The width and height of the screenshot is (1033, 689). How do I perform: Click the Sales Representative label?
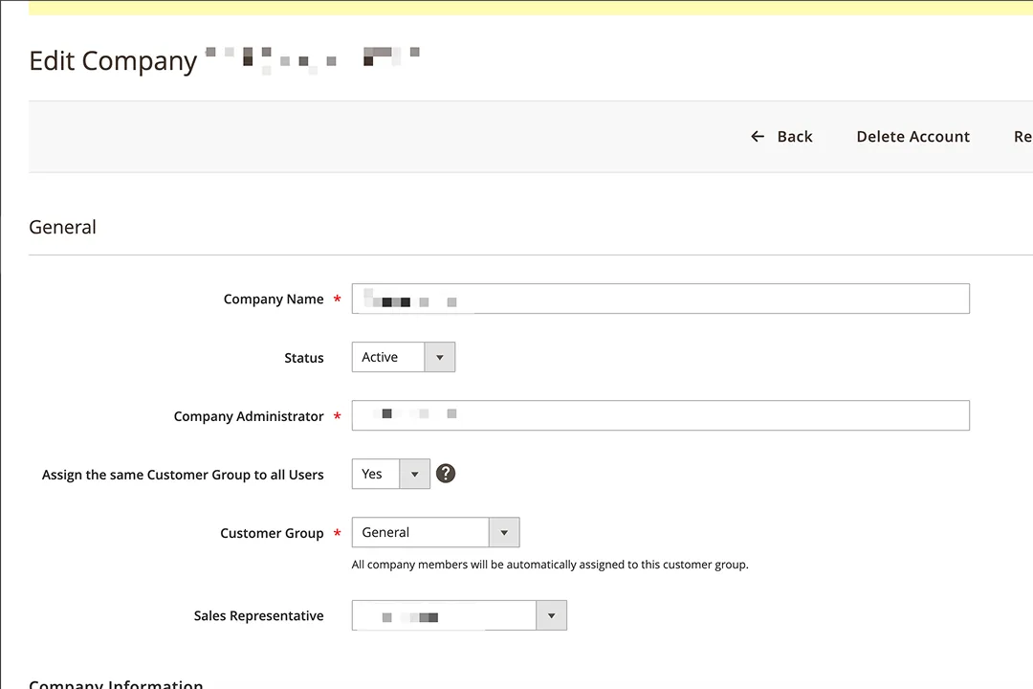tap(259, 616)
